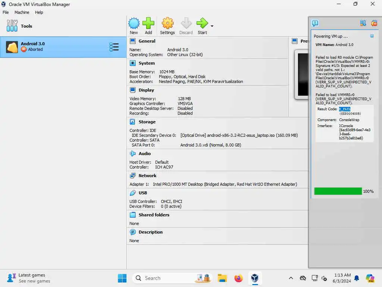
Task: Open the File menu
Action: click(x=6, y=12)
